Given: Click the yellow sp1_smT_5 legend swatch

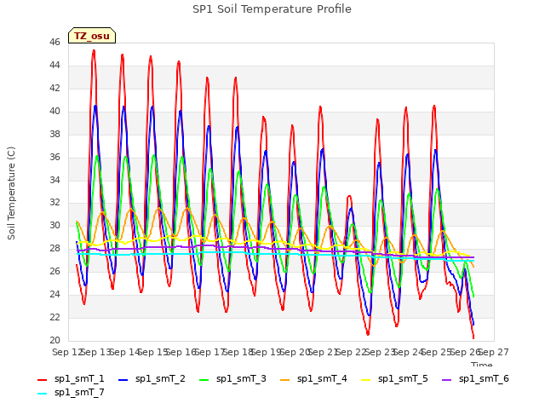Looking at the screenshot, I should [x=365, y=380].
